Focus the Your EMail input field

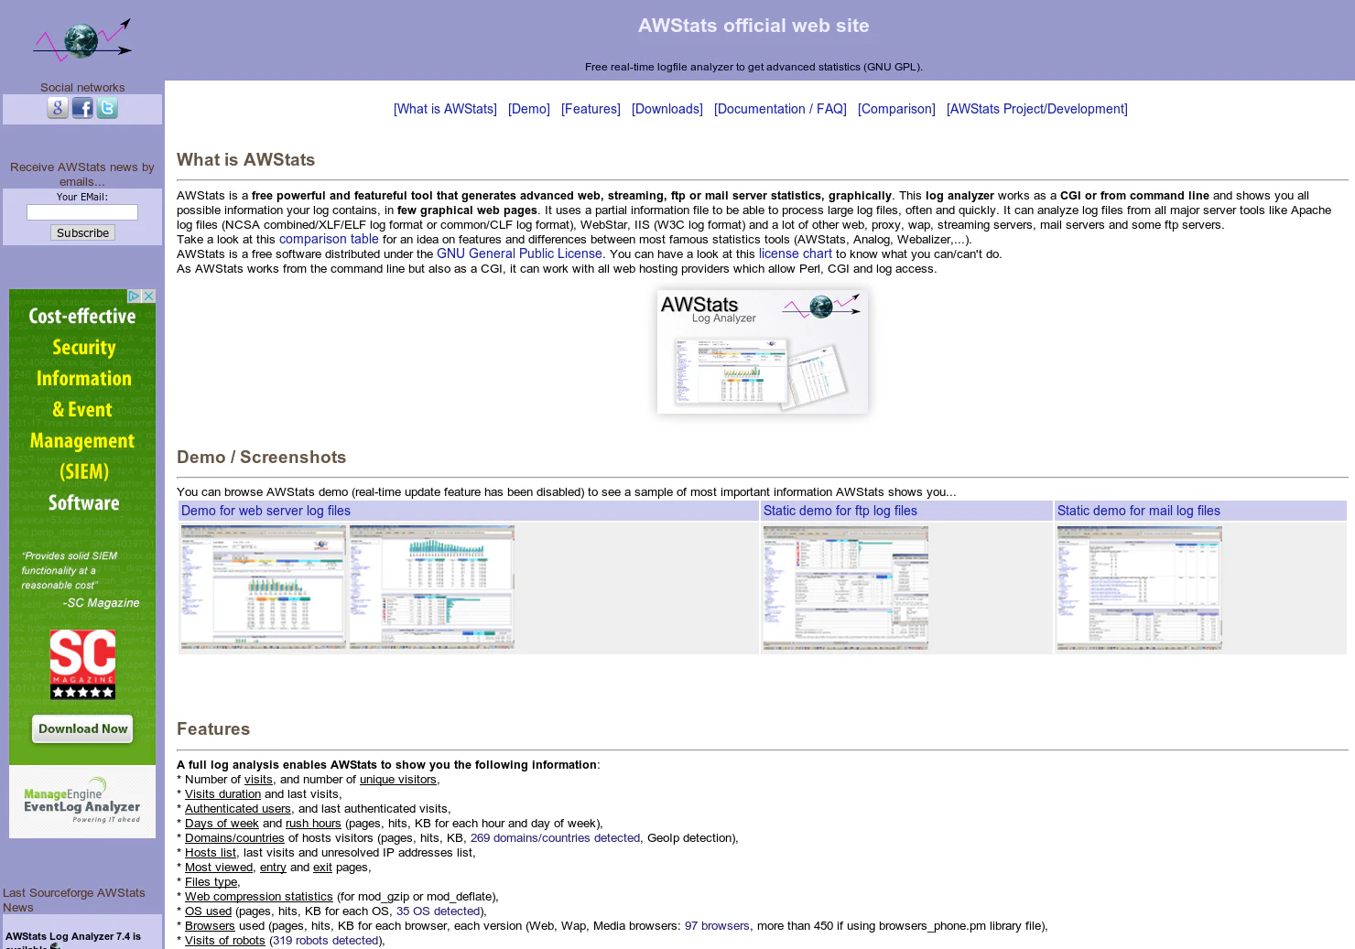tap(82, 212)
